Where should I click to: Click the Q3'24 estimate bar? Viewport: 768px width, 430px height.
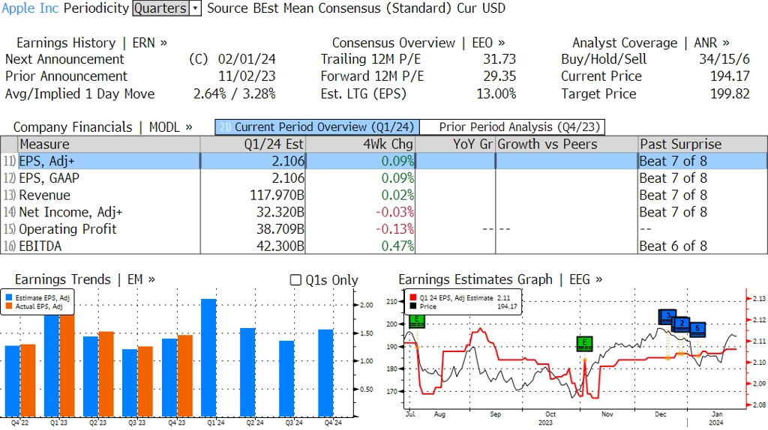coord(287,378)
